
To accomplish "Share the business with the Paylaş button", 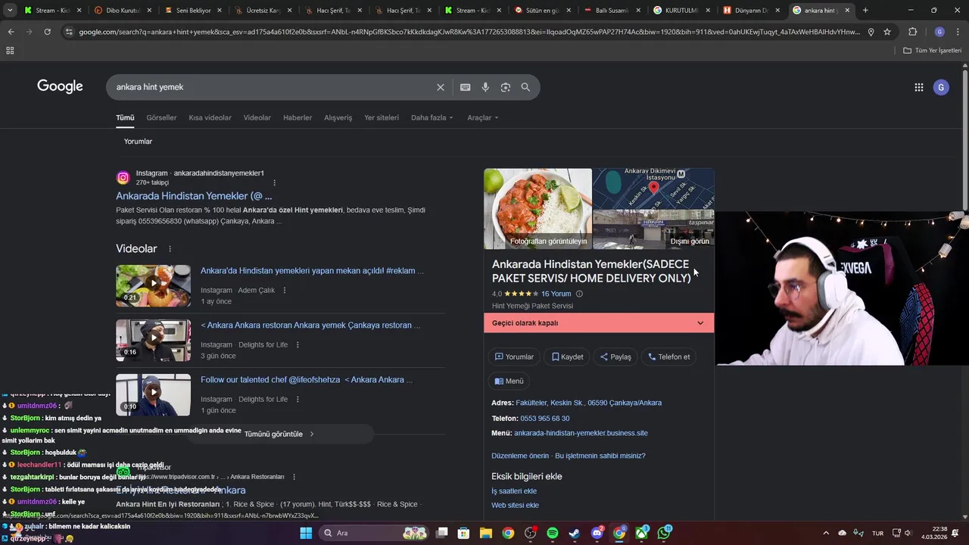I will tap(615, 357).
